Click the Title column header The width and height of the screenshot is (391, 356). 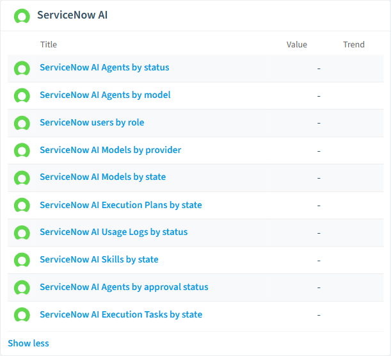pos(49,44)
